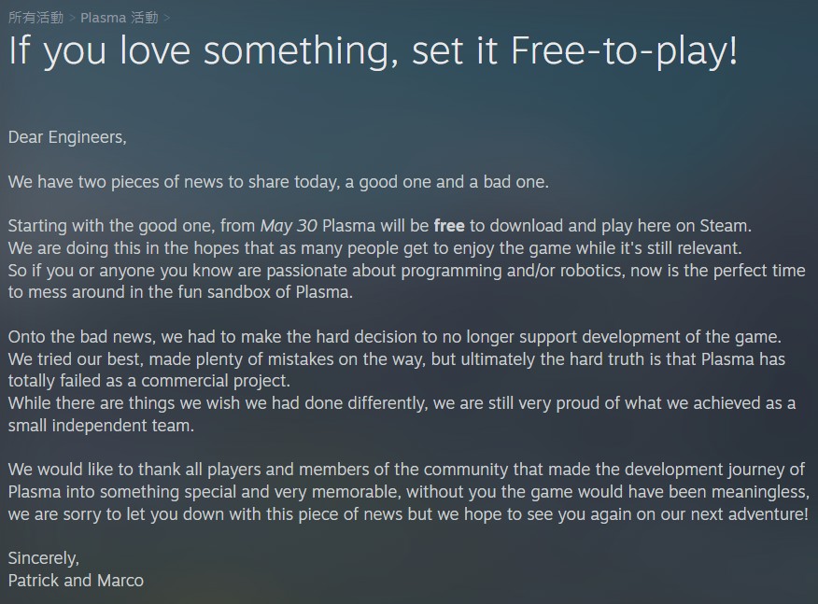The image size is (818, 604).
Task: Click the fun sandbox of Plasma line
Action: point(180,292)
